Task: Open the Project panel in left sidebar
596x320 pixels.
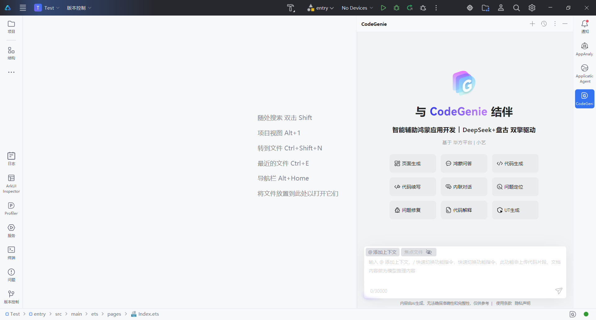Action: 11,27
